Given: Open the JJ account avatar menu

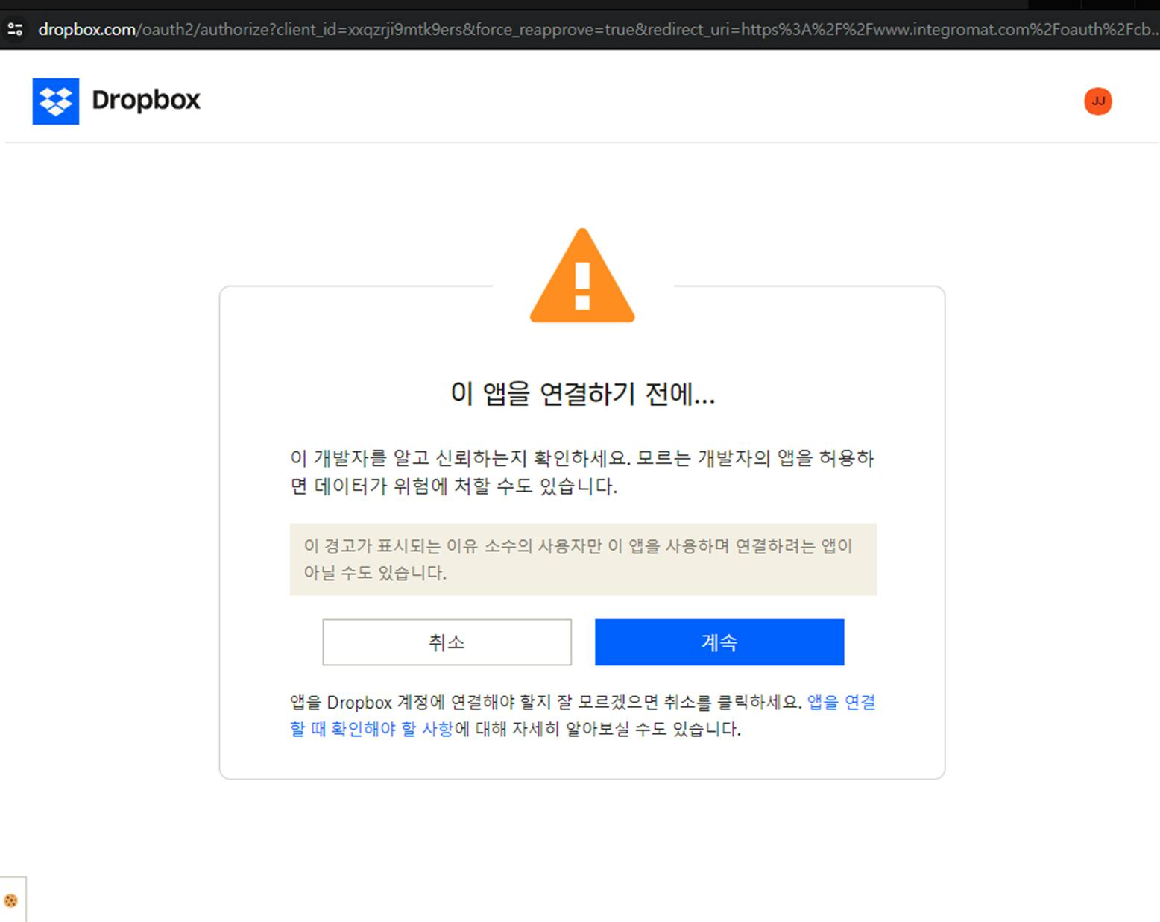Looking at the screenshot, I should tap(1097, 101).
